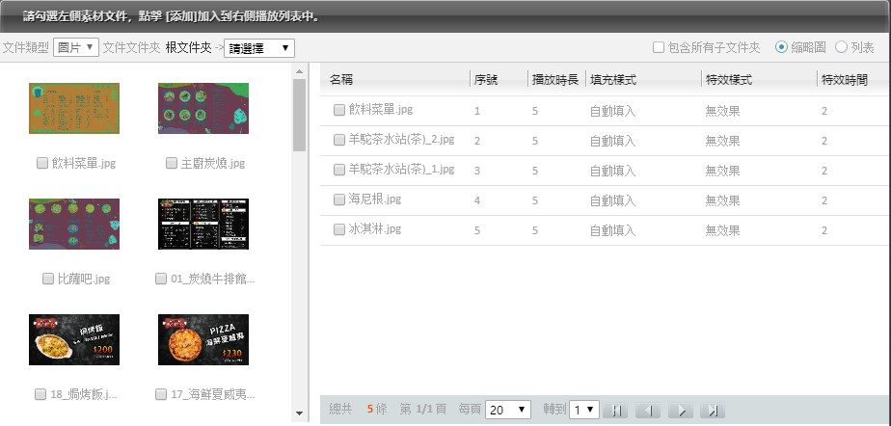The image size is (891, 426).
Task: Select the 主廚炭燒.jpg thumbnail image
Action: click(202, 108)
